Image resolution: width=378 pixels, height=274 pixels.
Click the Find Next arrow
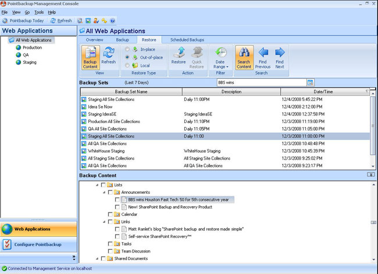click(280, 52)
